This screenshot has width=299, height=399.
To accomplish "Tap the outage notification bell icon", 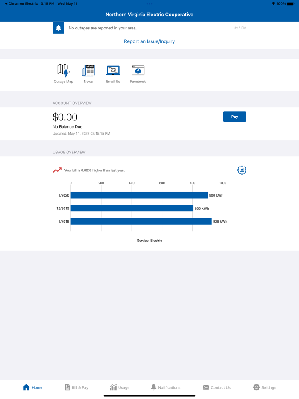I will [x=58, y=28].
